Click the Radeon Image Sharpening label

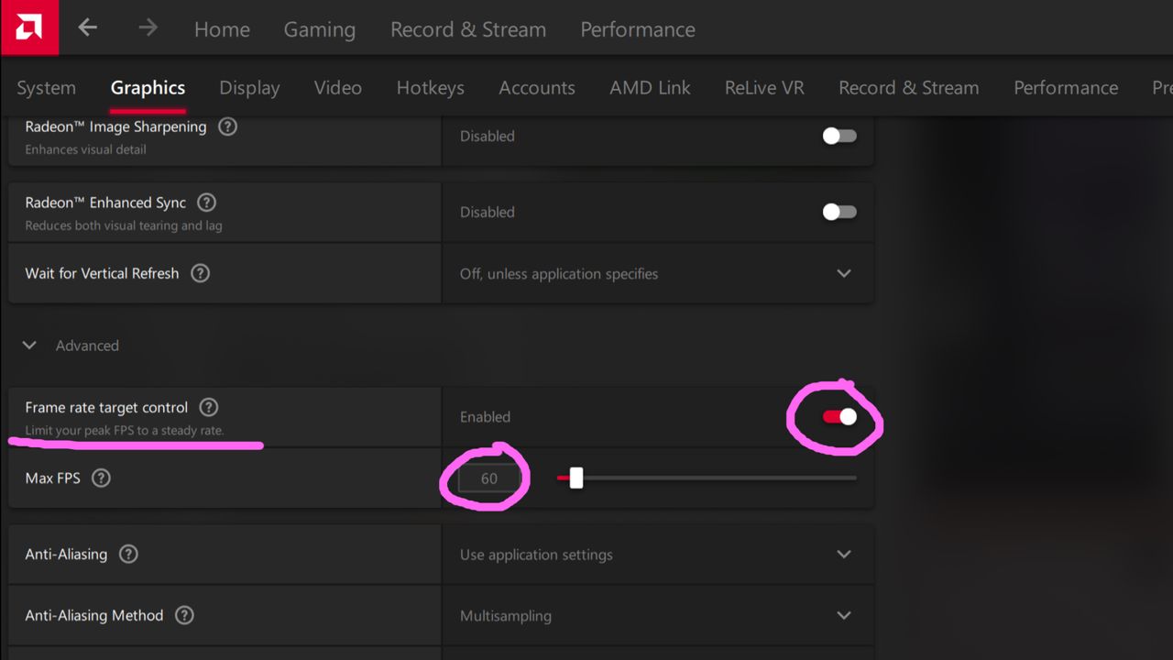[x=115, y=126]
